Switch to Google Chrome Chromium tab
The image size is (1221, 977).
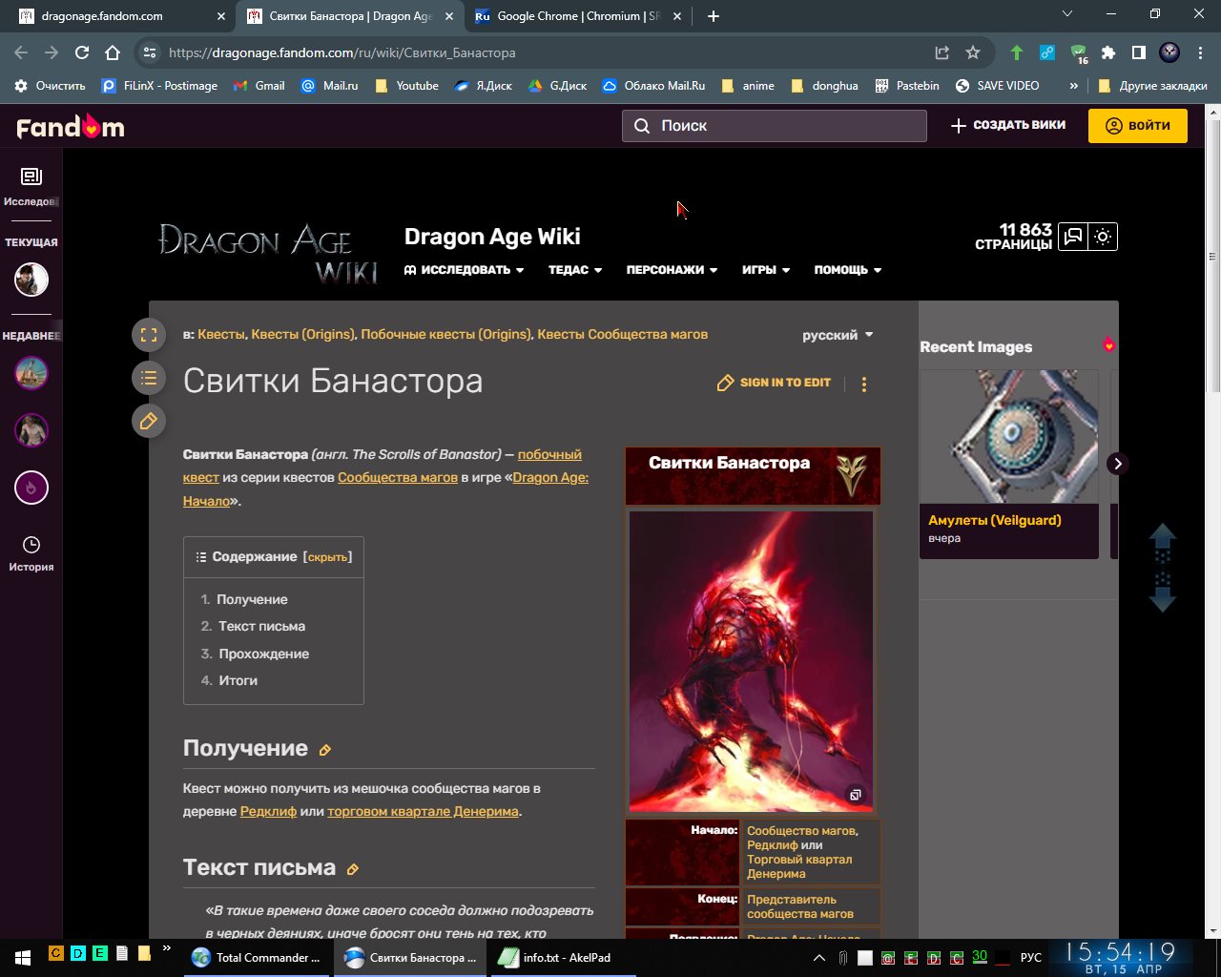click(x=579, y=16)
